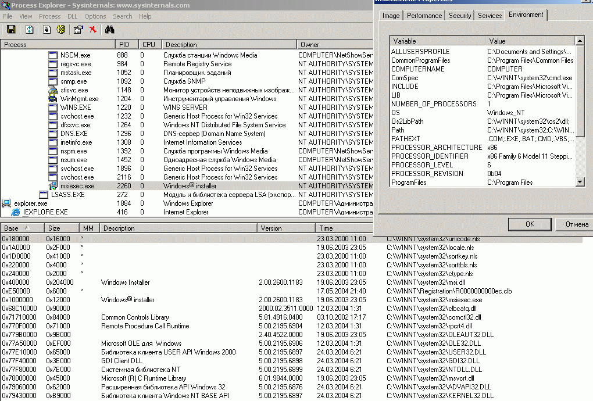Sort environment list by Variable header
This screenshot has height=401, width=593.
point(438,41)
